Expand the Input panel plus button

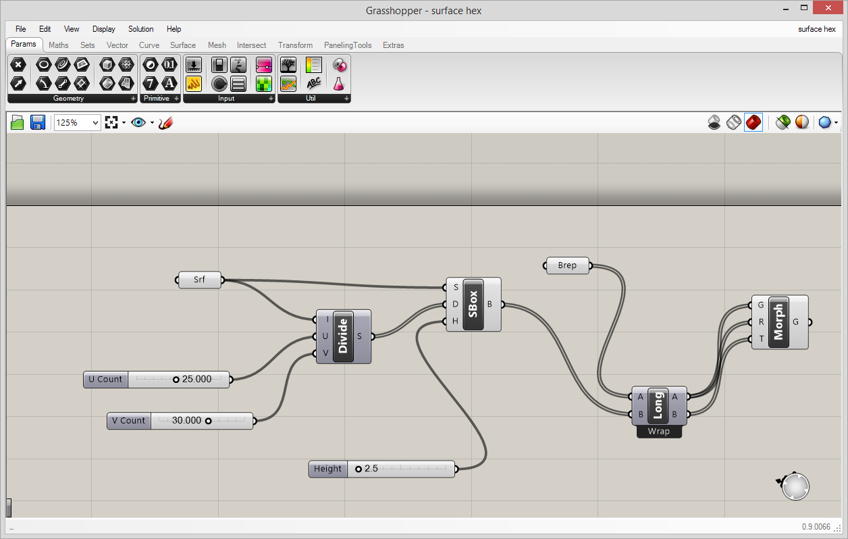click(271, 99)
